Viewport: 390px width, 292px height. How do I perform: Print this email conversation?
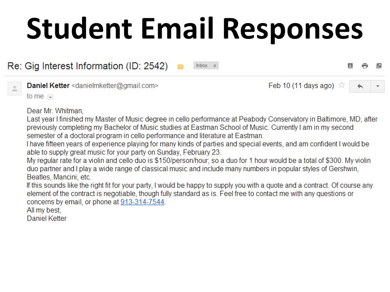coord(365,66)
